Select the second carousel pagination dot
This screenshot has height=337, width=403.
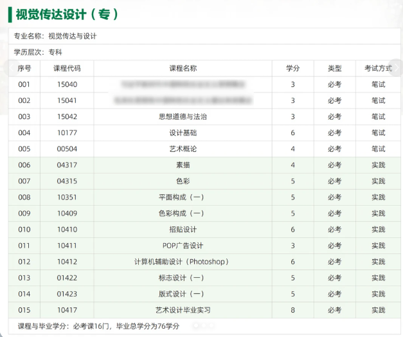[x=204, y=325]
